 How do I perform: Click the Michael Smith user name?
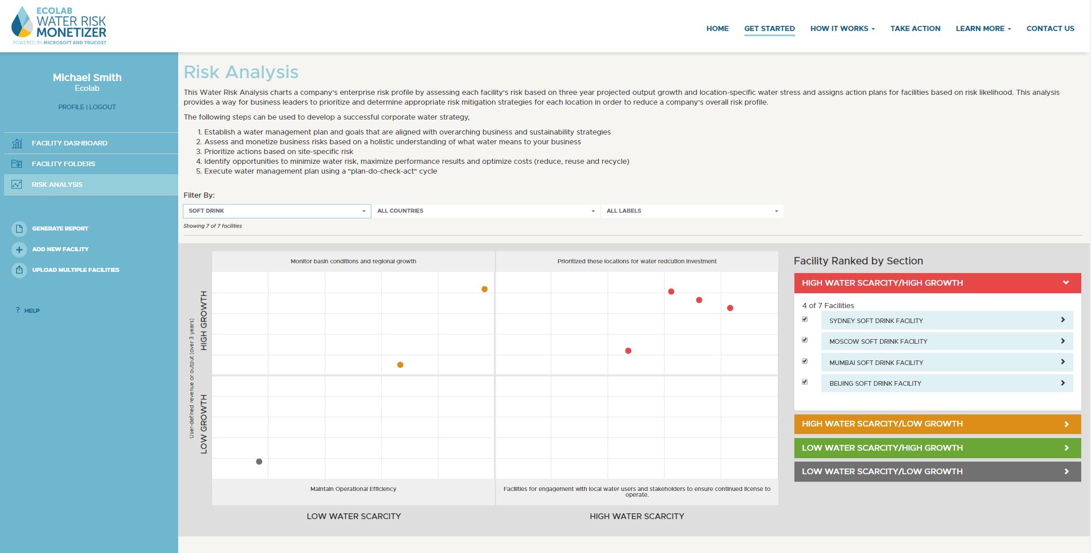point(87,78)
